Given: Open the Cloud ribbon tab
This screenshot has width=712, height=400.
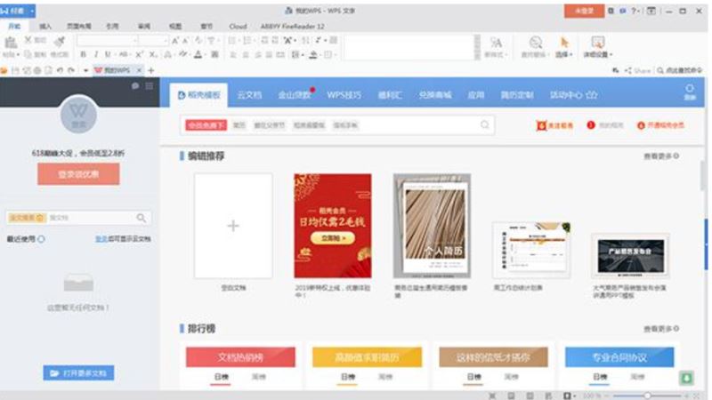Looking at the screenshot, I should coord(238,27).
